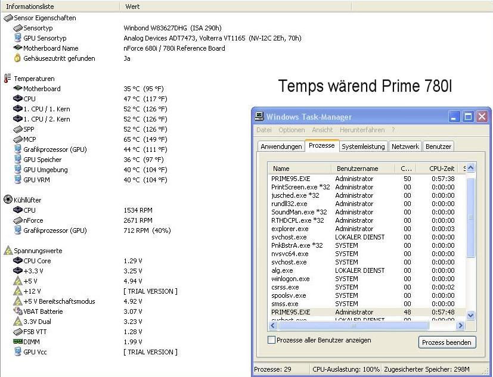Open the Ansicht menu
Screen dimensions: 493x377
(323, 130)
